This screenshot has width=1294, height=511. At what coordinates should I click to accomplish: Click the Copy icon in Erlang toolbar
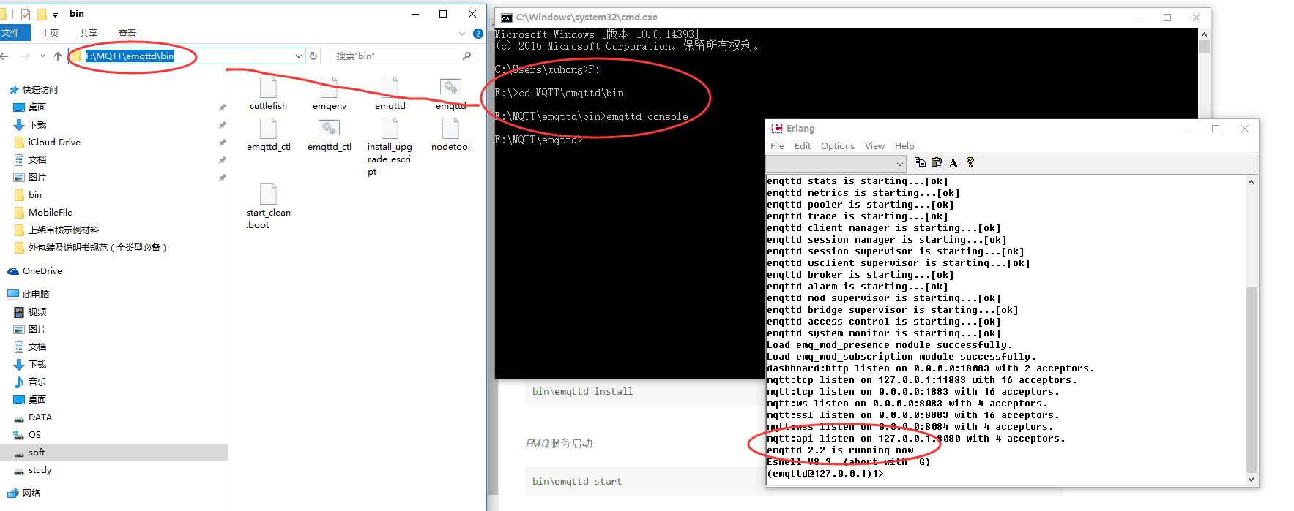pyautogui.click(x=920, y=162)
